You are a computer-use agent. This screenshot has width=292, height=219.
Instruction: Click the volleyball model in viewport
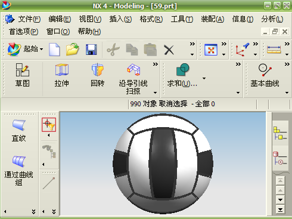163,164
